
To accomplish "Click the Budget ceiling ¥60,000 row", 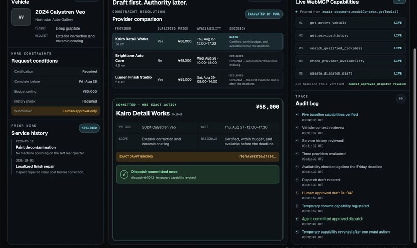I will [x=55, y=92].
